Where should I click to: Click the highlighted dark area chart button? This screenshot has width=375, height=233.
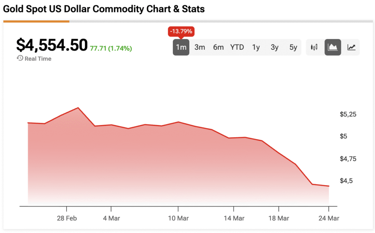pos(332,47)
